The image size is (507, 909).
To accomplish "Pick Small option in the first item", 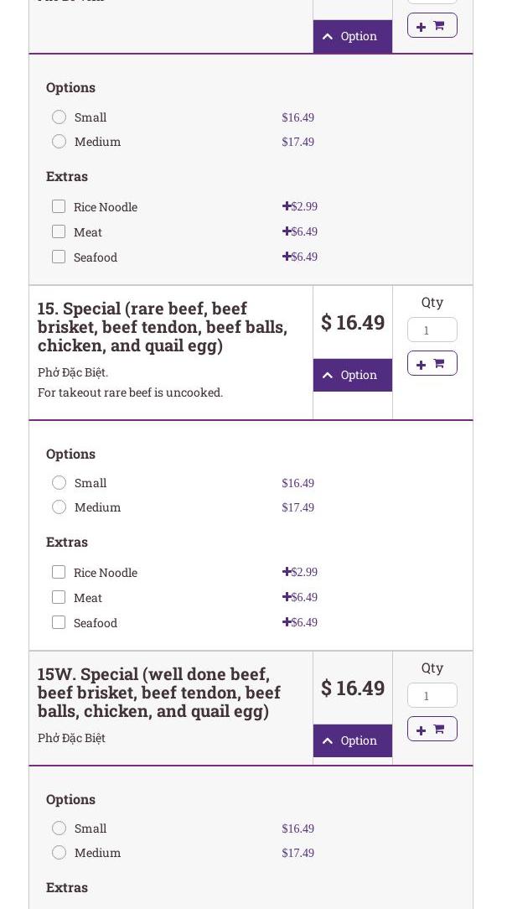I will (59, 117).
